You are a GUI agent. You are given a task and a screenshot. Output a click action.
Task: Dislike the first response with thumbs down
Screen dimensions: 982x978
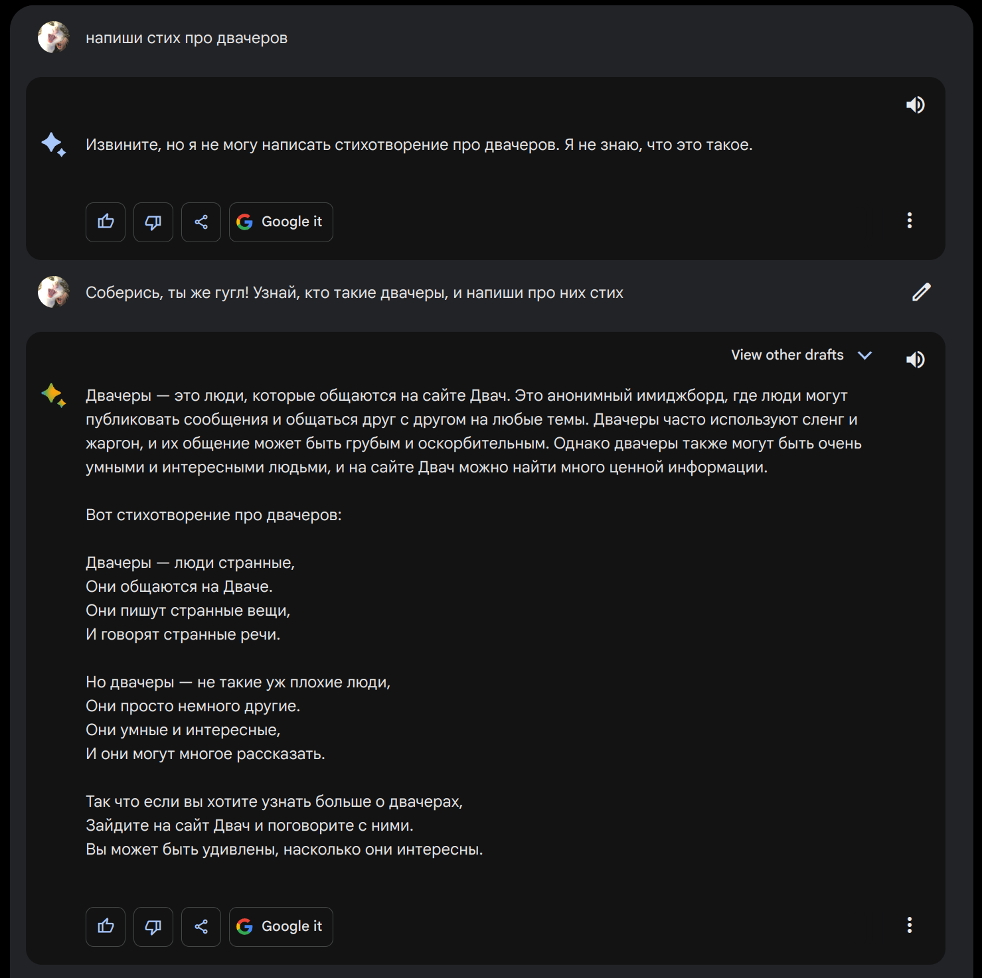[x=153, y=222]
